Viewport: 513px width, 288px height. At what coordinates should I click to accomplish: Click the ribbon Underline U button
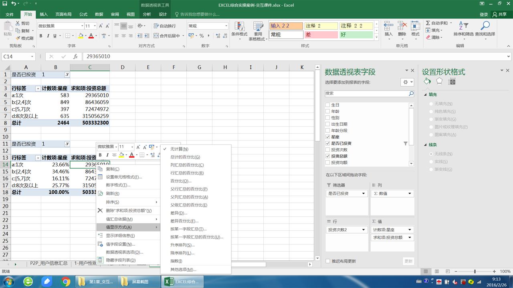tap(55, 36)
